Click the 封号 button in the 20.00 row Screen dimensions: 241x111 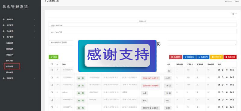[x=81, y=78]
